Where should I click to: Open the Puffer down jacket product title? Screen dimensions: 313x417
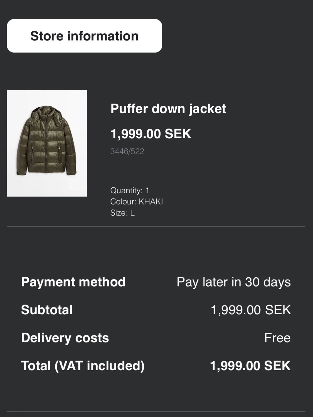(168, 109)
